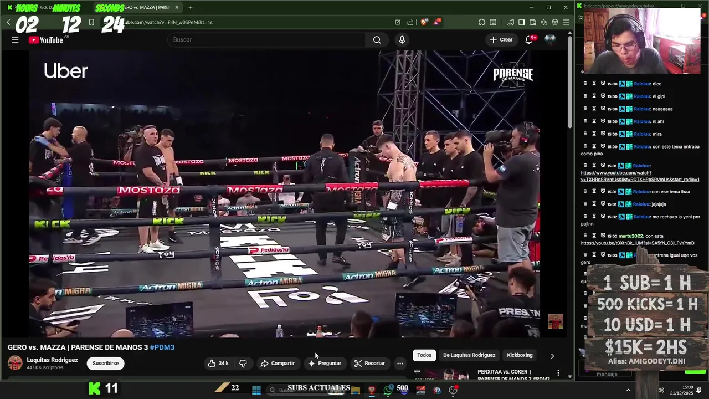The width and height of the screenshot is (709, 399).
Task: Open the Brave taskbar icon
Action: [372, 390]
